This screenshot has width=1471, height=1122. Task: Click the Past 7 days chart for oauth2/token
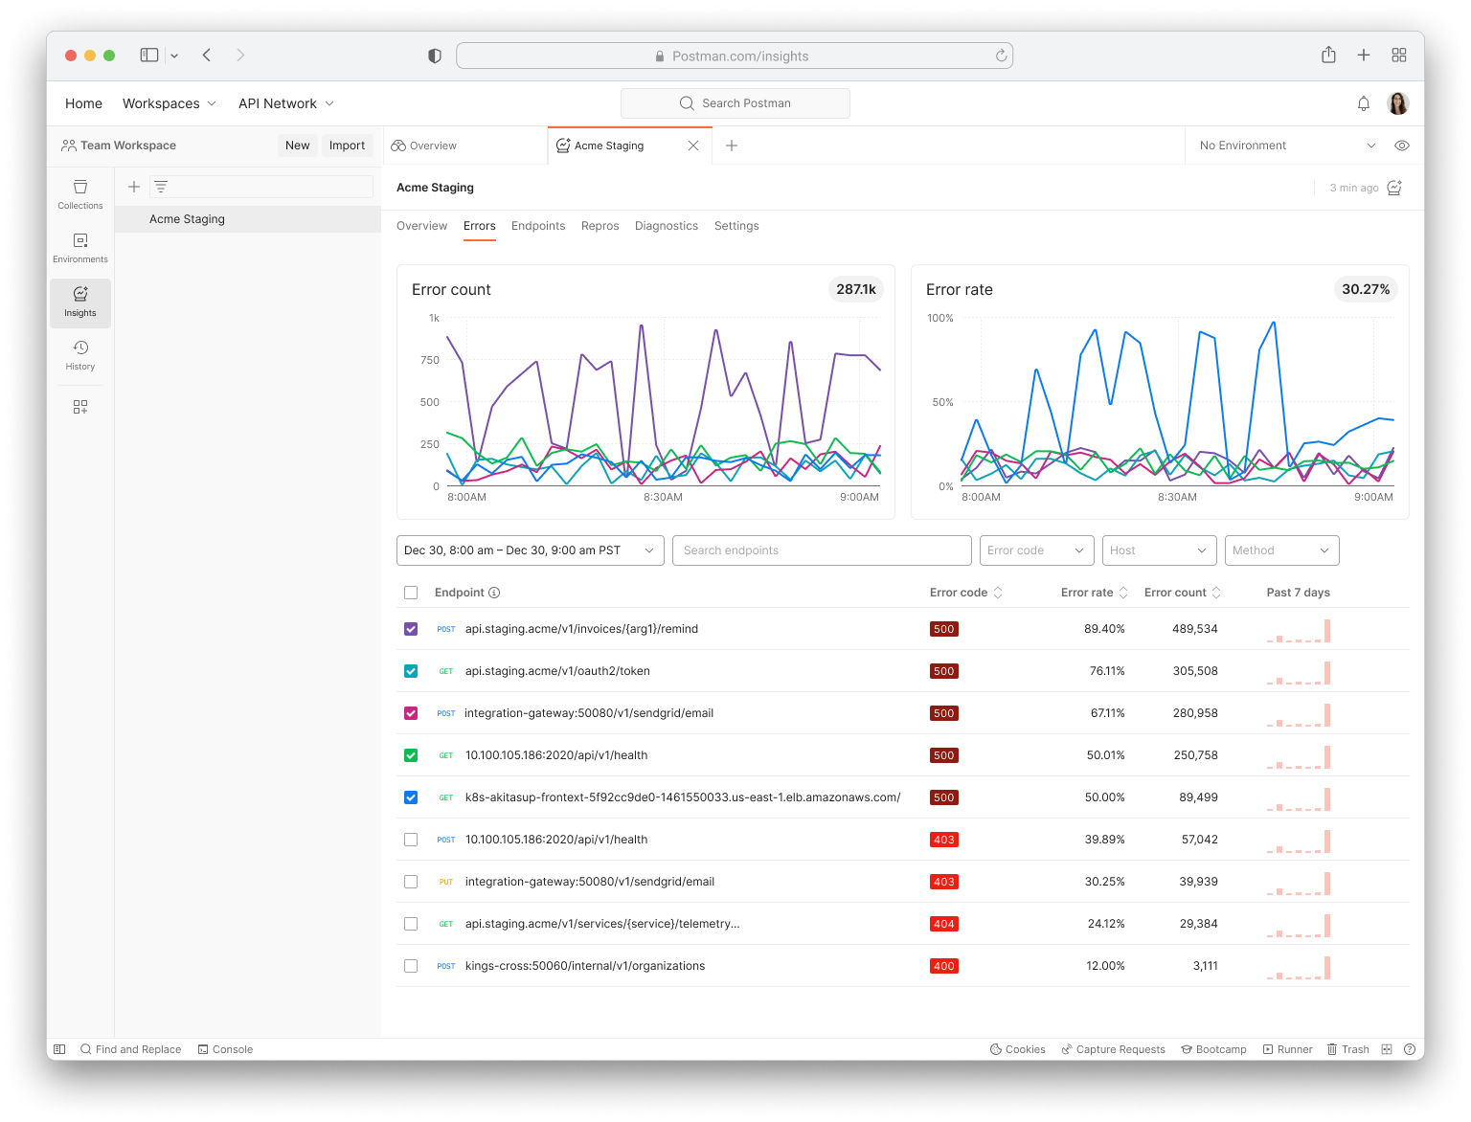[1299, 672]
